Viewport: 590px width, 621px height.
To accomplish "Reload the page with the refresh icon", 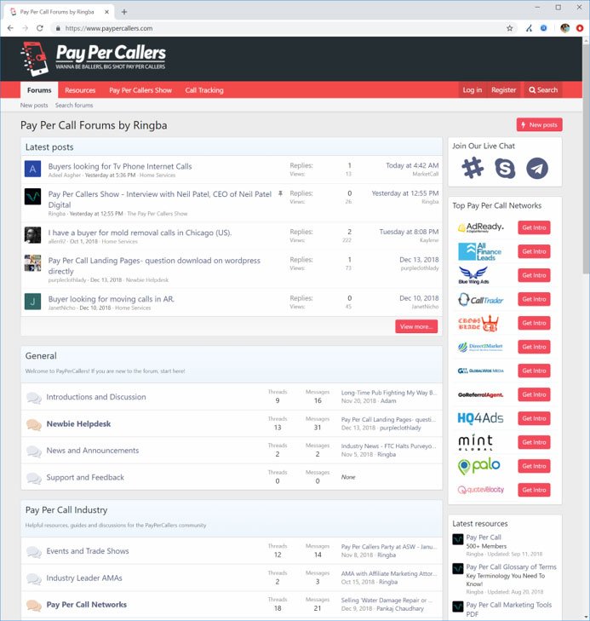I will point(39,28).
